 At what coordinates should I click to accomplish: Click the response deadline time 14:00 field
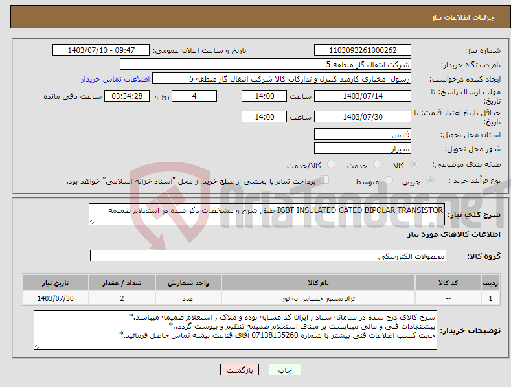[x=264, y=96]
